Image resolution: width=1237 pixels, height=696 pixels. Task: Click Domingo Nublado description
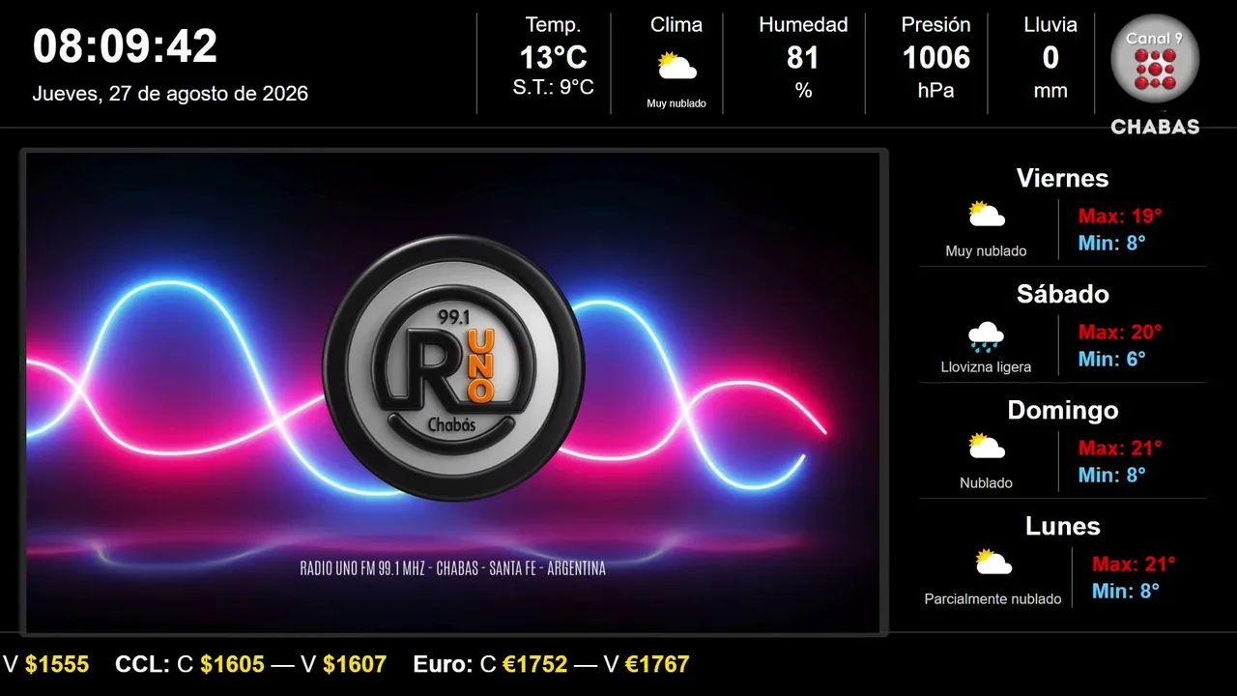[x=986, y=483]
